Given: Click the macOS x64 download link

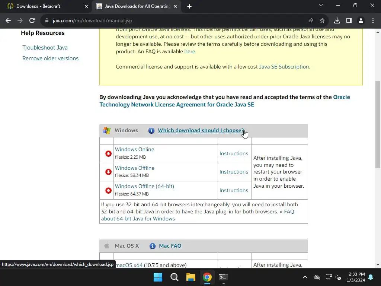Looking at the screenshot, I should point(129,265).
